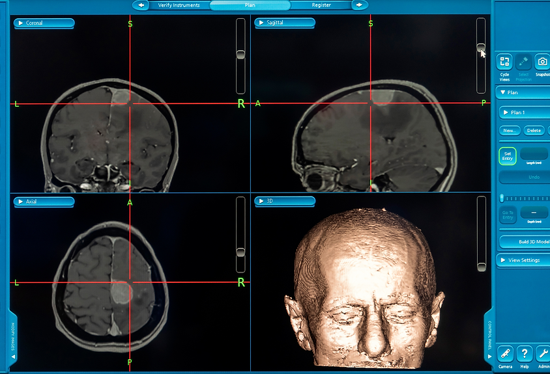Open the Help question mark icon
This screenshot has width=550, height=374.
click(525, 353)
